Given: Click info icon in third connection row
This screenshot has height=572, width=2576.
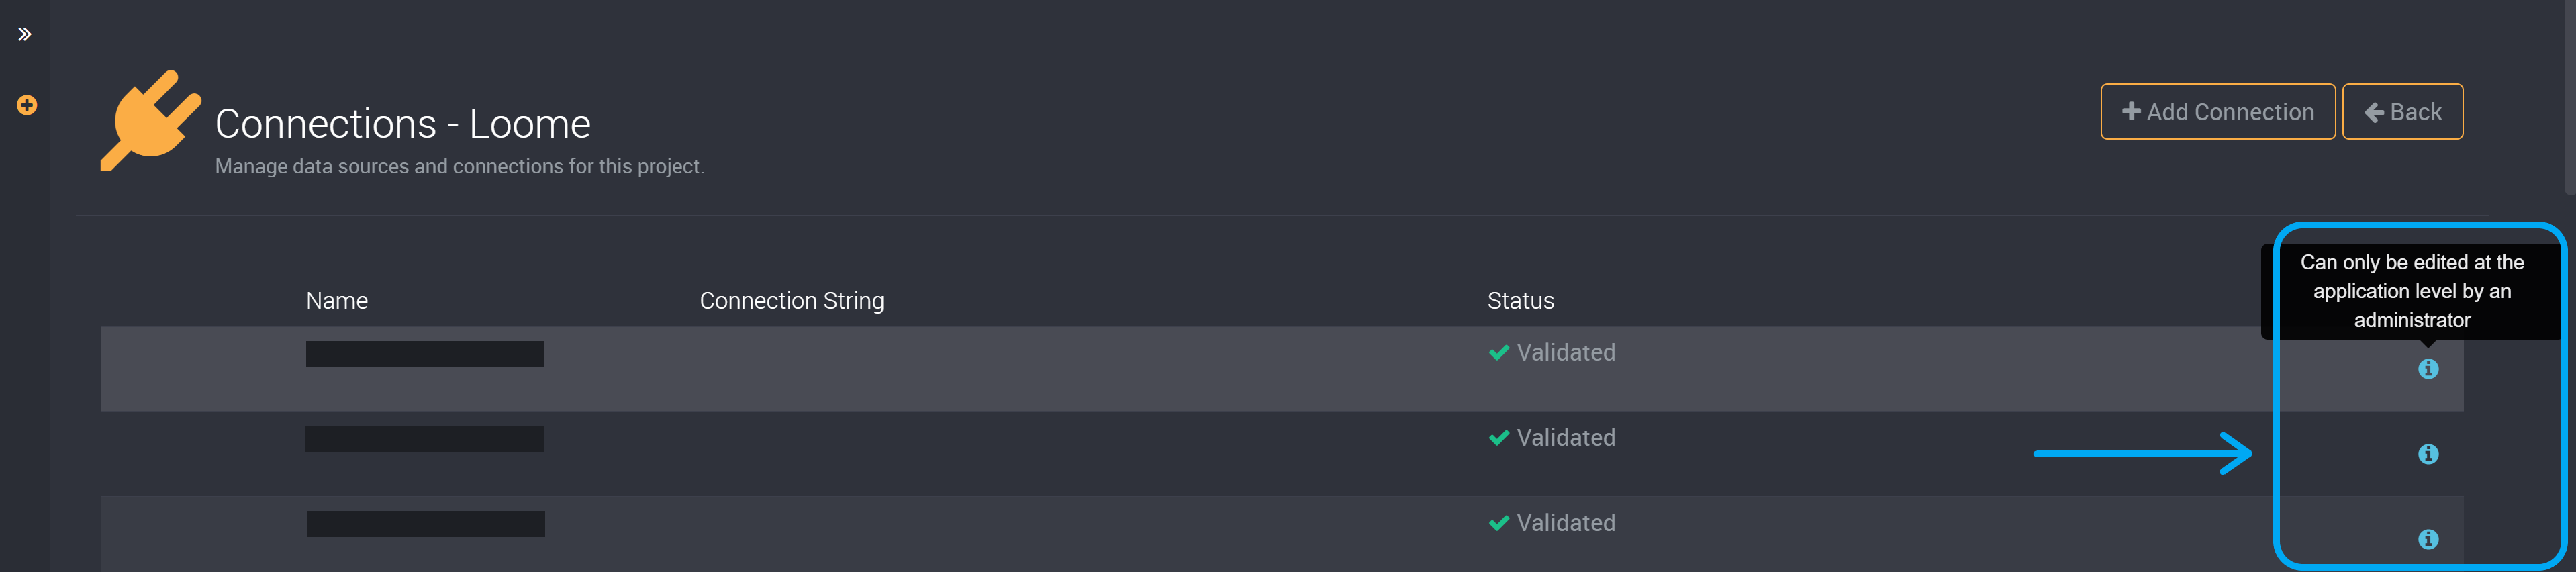Looking at the screenshot, I should click(2427, 539).
